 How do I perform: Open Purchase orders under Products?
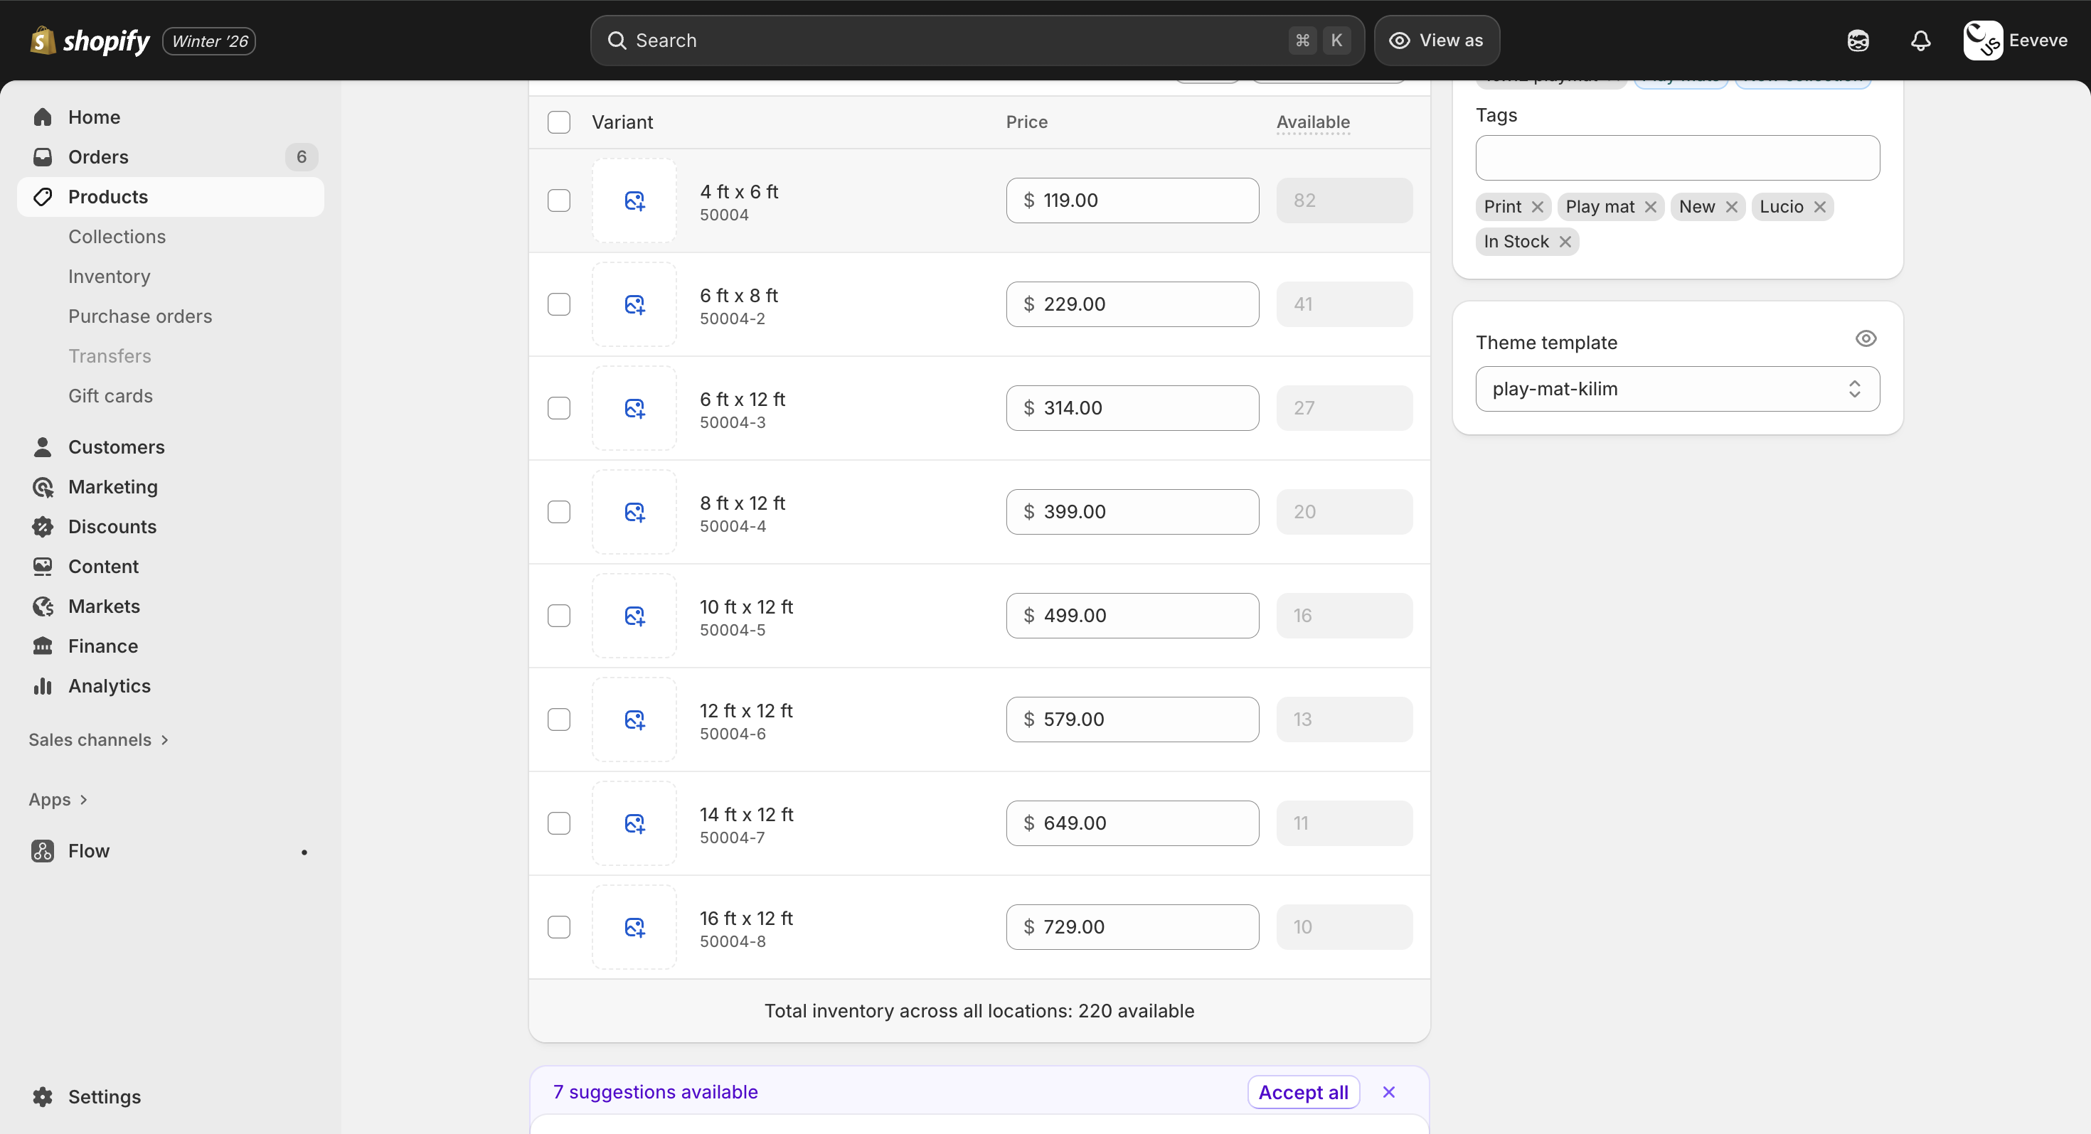pos(139,316)
